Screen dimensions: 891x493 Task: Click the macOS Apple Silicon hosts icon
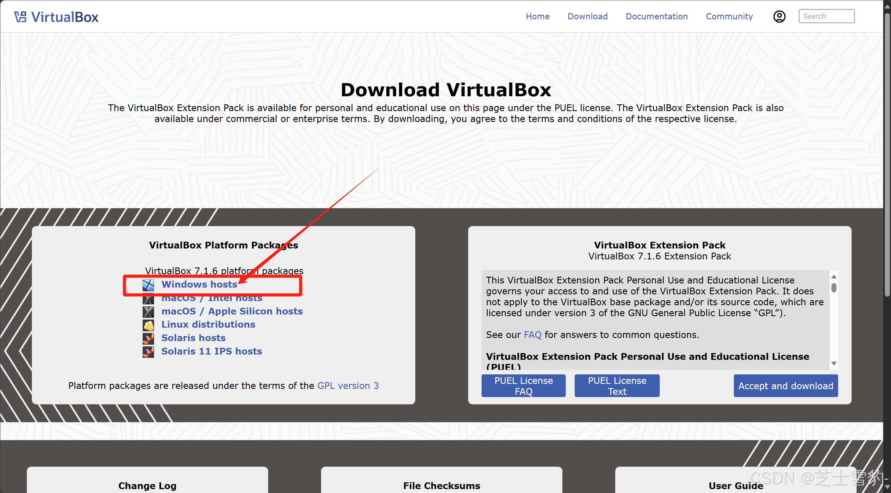click(x=148, y=312)
